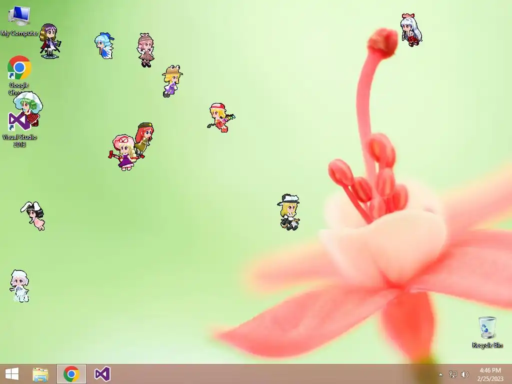This screenshot has height=384, width=512.
Task: Open the network status tray icon
Action: pos(453,374)
